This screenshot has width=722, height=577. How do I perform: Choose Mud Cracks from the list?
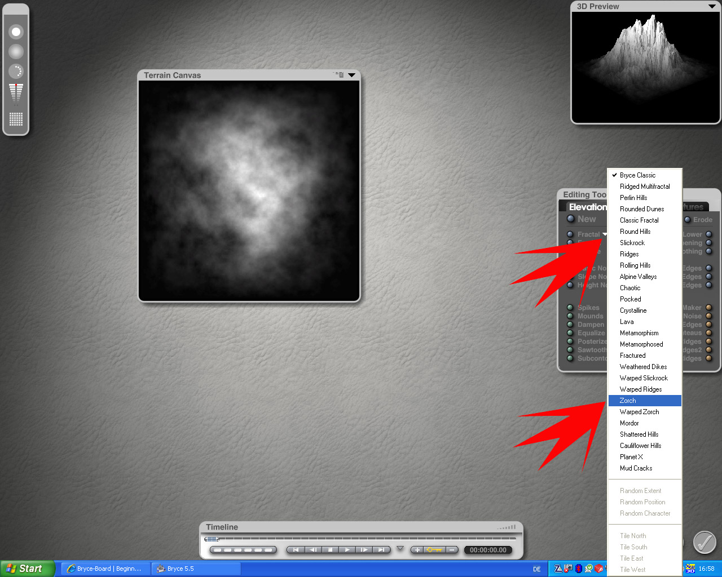pyautogui.click(x=645, y=468)
